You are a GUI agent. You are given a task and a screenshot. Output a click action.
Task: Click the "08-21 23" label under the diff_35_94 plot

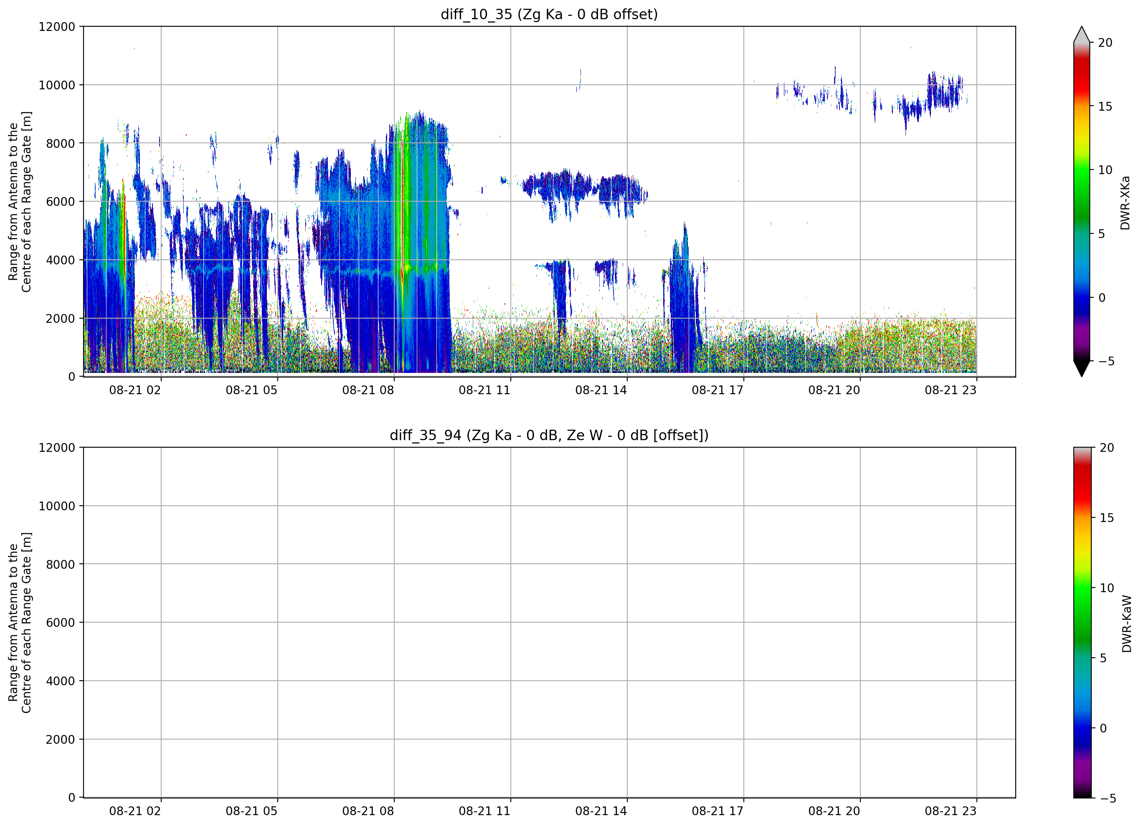coord(950,811)
